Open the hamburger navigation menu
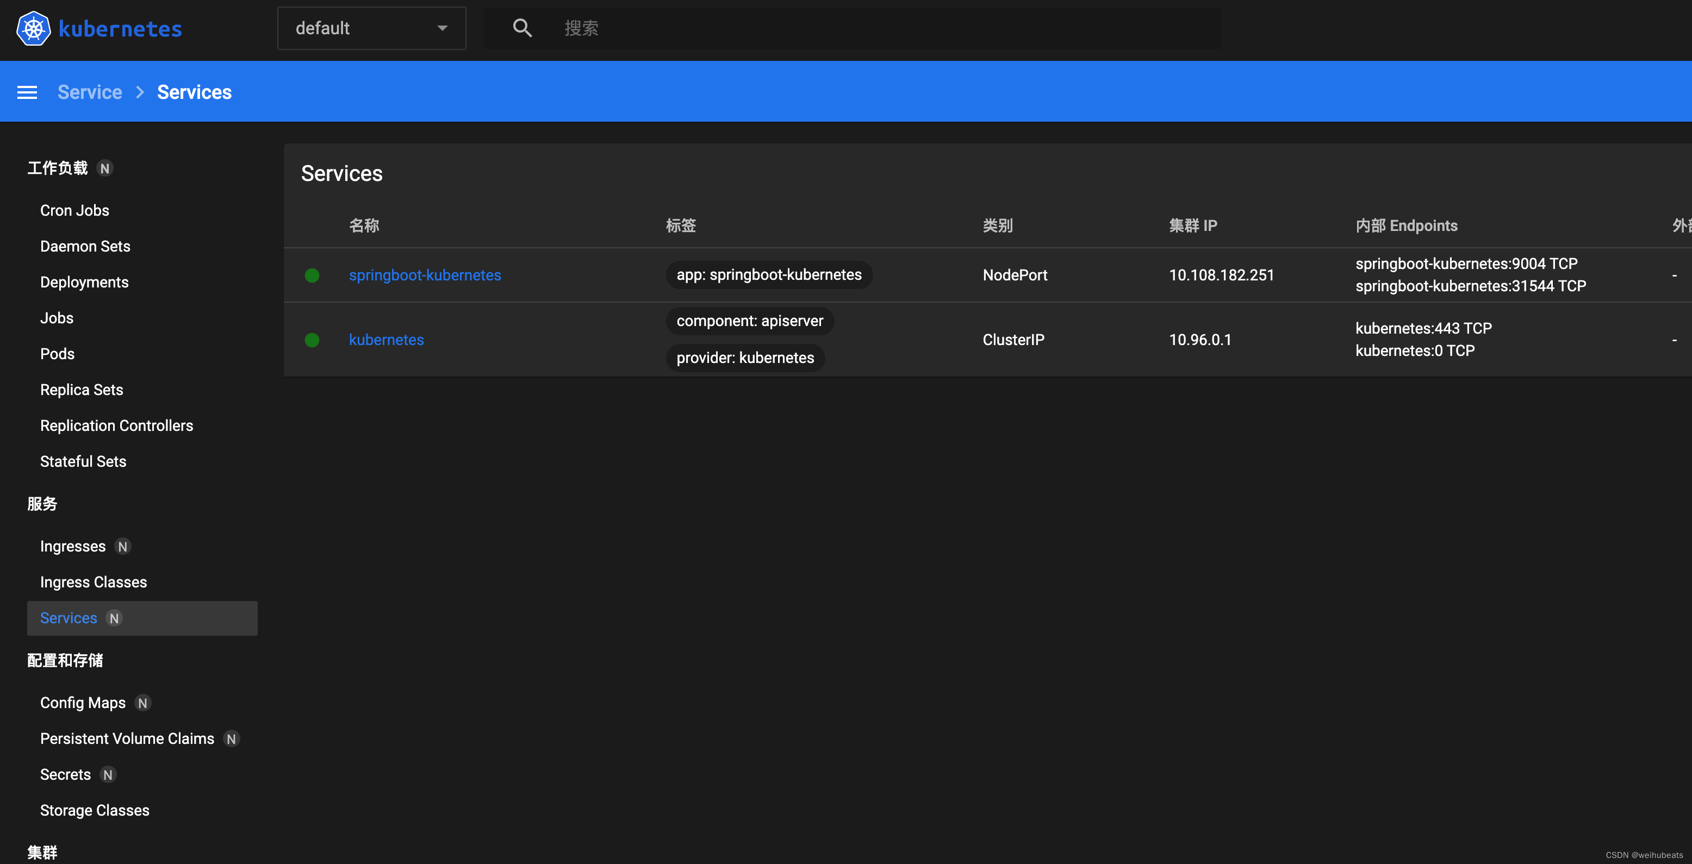The height and width of the screenshot is (864, 1692). click(27, 92)
